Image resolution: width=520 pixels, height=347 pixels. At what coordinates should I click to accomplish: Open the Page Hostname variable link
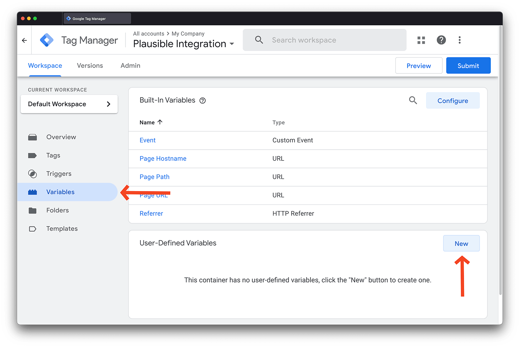pyautogui.click(x=163, y=159)
